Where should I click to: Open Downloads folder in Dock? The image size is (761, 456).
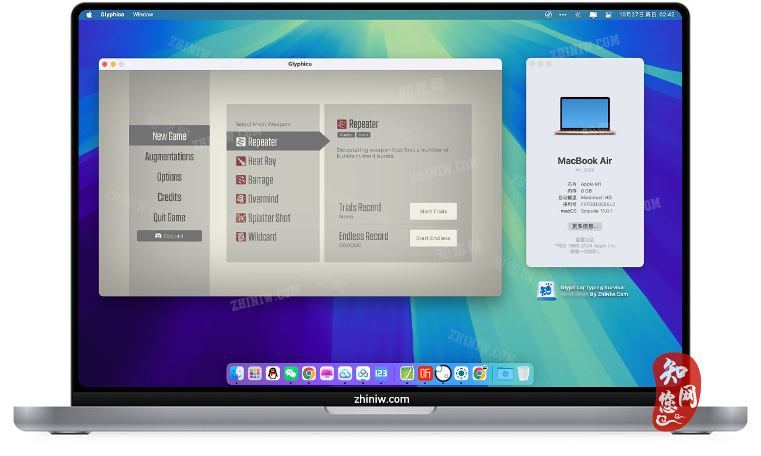(x=505, y=373)
